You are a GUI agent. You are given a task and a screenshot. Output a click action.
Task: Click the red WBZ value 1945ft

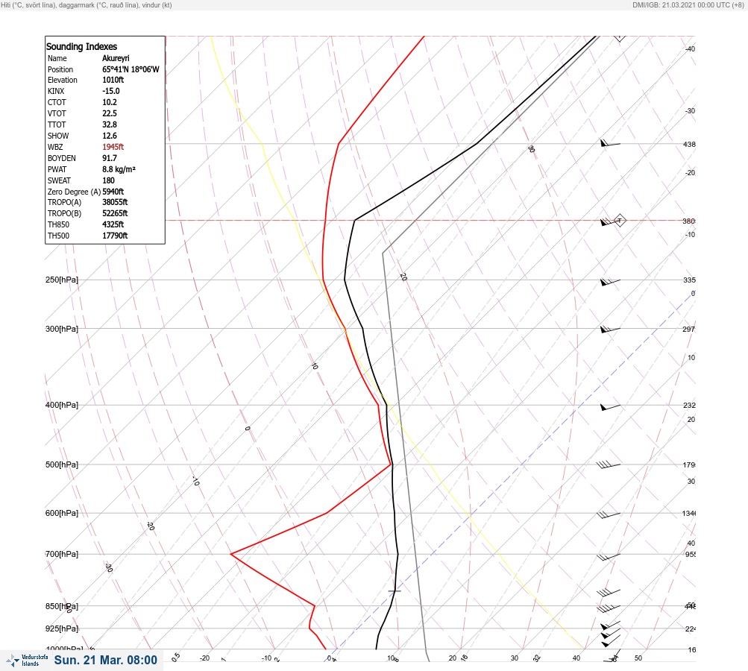pyautogui.click(x=113, y=147)
